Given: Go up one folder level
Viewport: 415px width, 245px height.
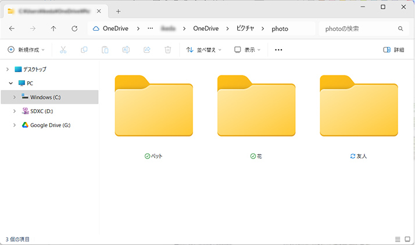Looking at the screenshot, I should click(53, 28).
